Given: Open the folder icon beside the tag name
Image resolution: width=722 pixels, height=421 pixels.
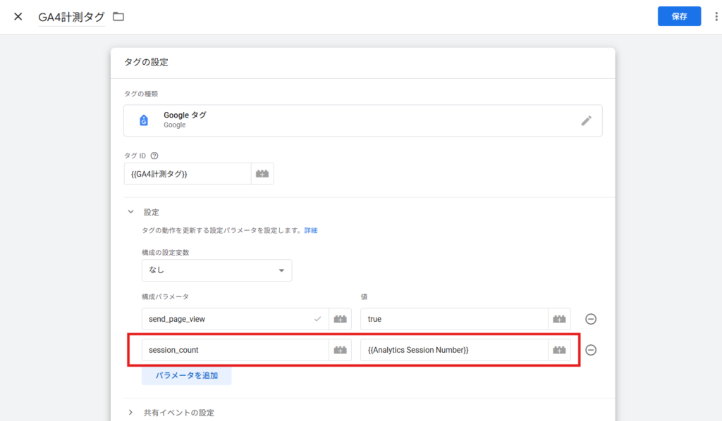Looking at the screenshot, I should point(118,15).
